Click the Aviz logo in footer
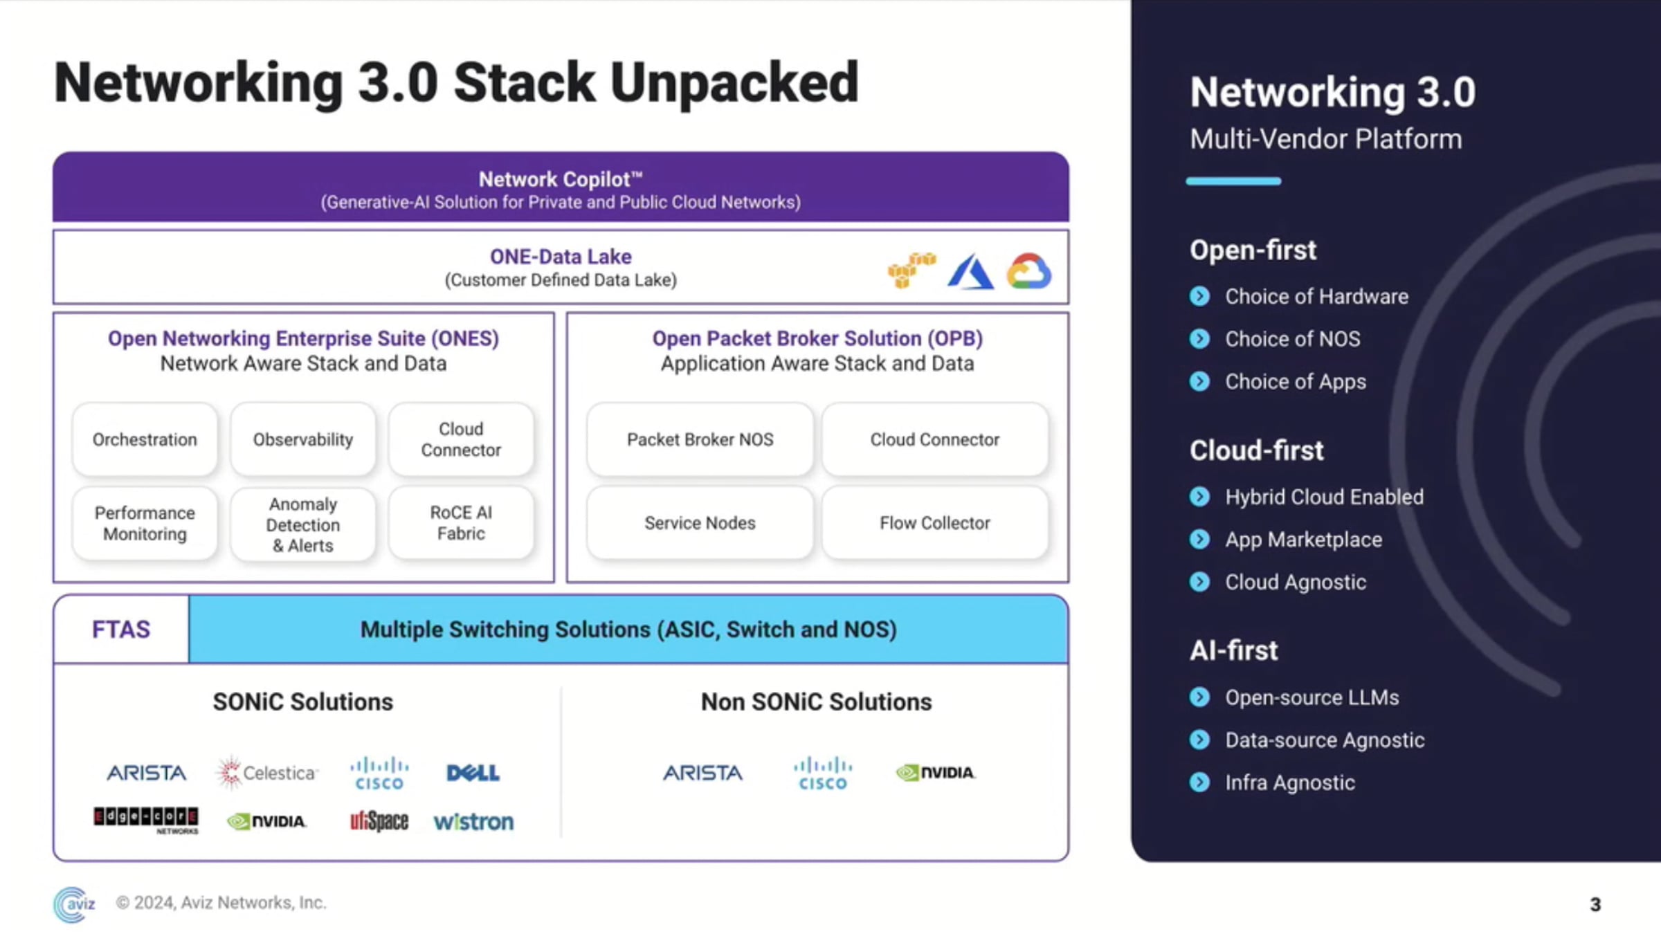Viewport: 1661px width, 934px height. coord(74,904)
